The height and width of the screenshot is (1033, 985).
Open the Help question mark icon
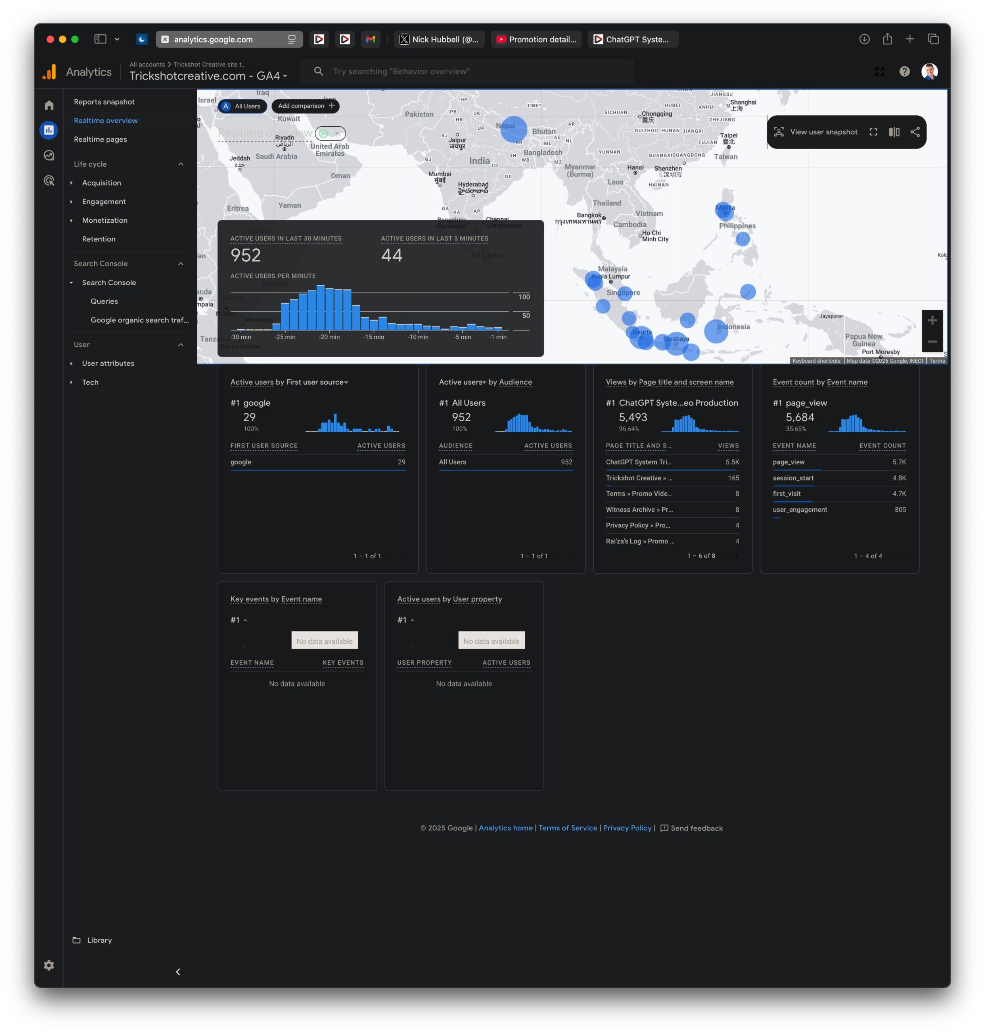[x=904, y=71]
